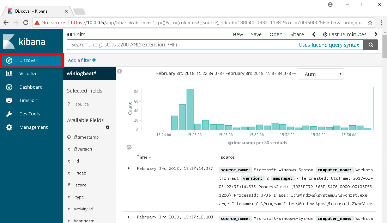Select the _type available field

click(79, 197)
